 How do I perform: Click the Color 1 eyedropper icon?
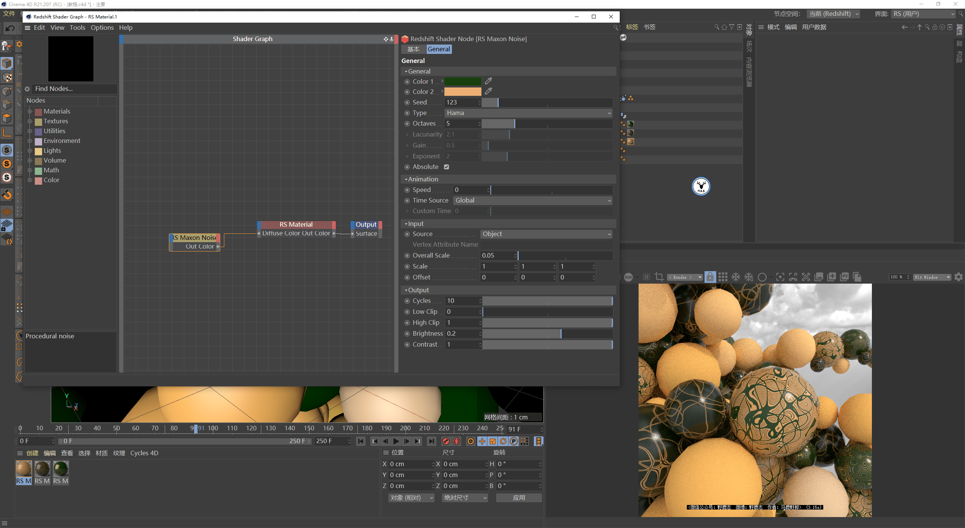pos(488,81)
